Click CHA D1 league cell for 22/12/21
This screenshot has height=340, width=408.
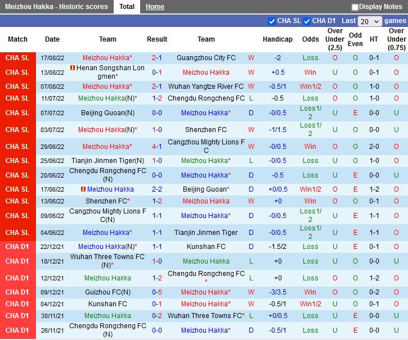17,247
